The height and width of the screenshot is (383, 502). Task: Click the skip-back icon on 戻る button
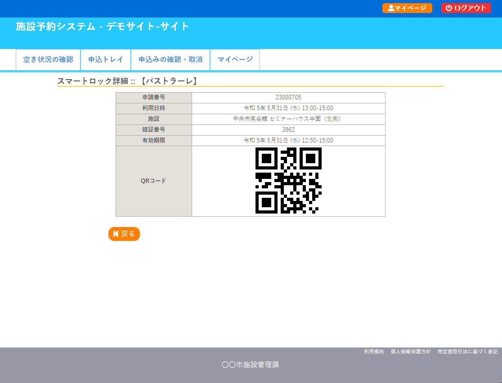coord(116,234)
